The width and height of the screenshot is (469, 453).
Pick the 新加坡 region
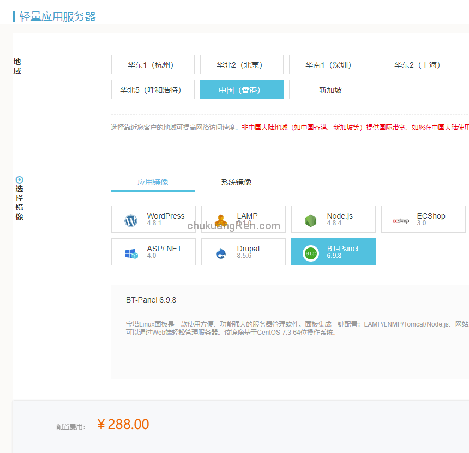330,90
